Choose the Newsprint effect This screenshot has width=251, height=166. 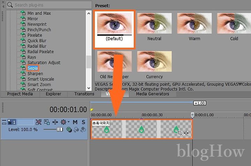37,24
